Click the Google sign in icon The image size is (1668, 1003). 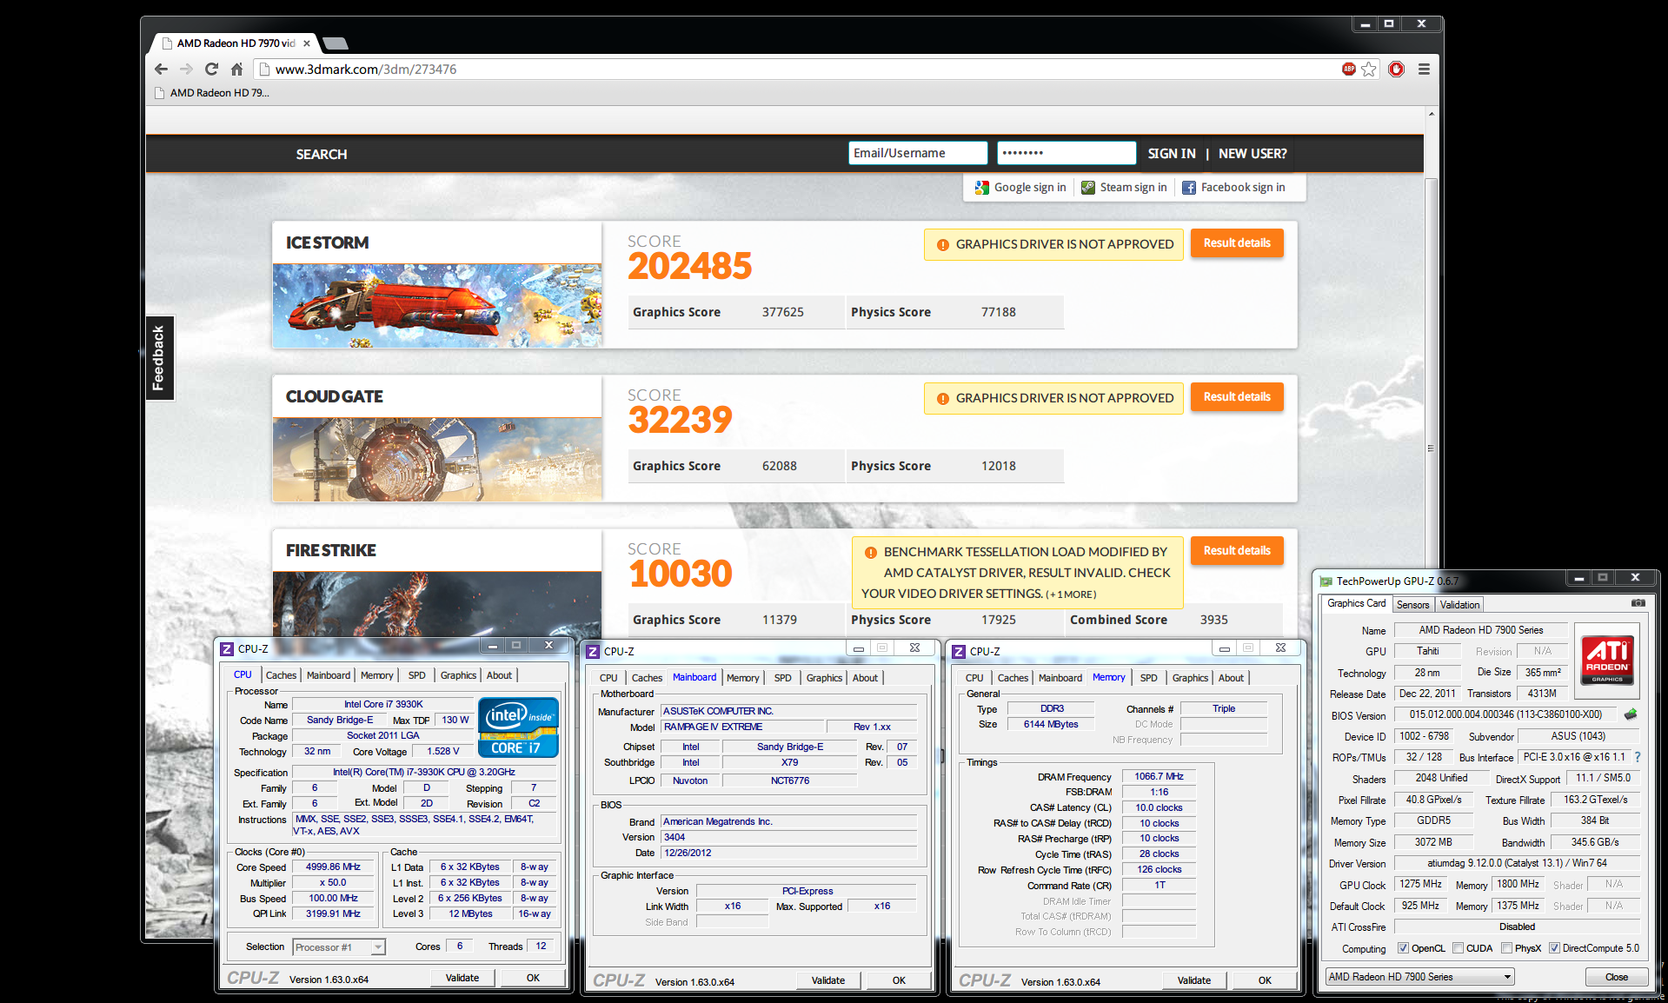tap(982, 188)
